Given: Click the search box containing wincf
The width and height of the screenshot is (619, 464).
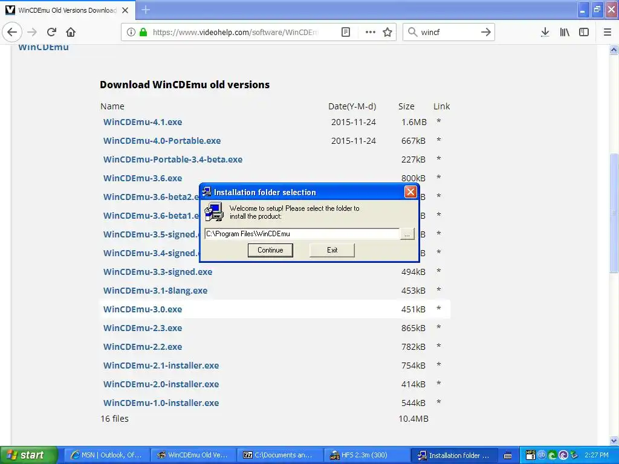Looking at the screenshot, I should [448, 32].
